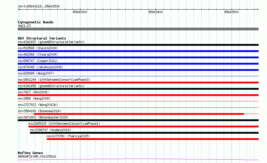Click the RefSeq Genes track title

(30, 153)
